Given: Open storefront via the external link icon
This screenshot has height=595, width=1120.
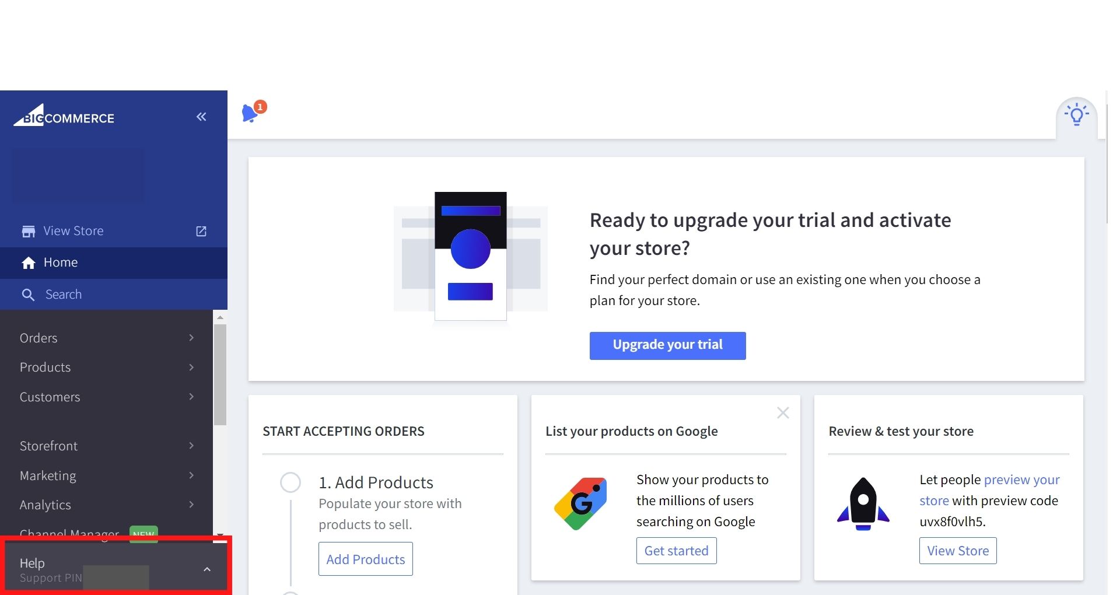Looking at the screenshot, I should click(x=201, y=231).
